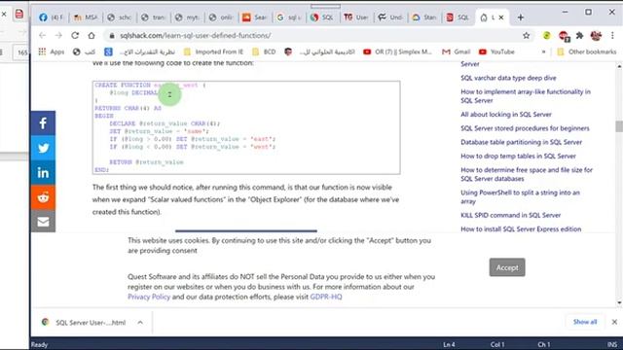Go forward in browser history
The image size is (623, 350).
pos(58,35)
